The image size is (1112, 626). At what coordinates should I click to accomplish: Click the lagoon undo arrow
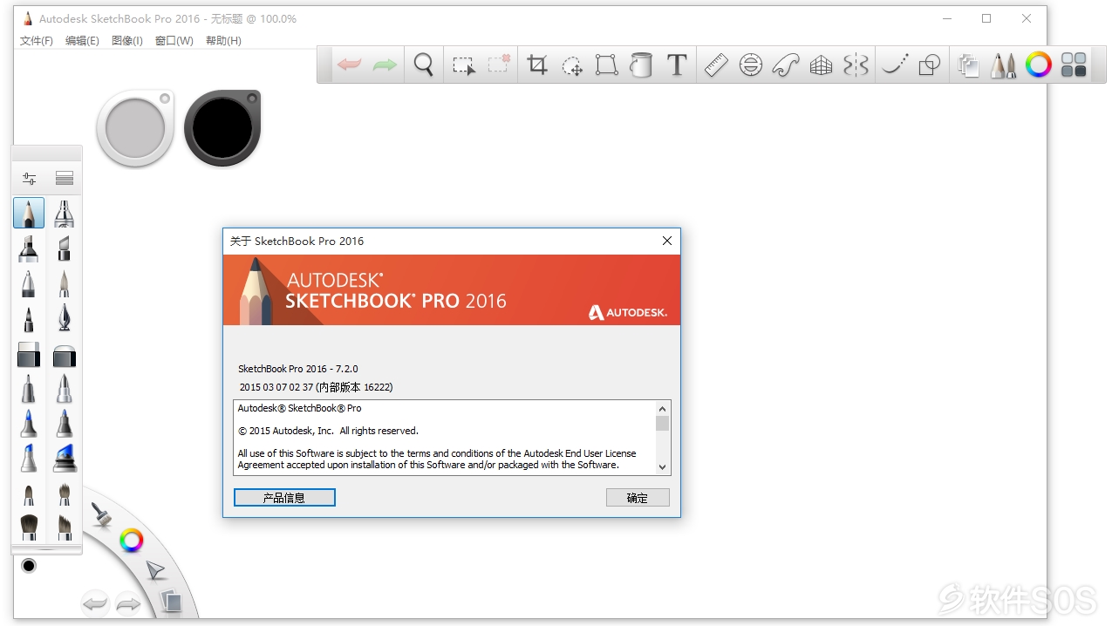pos(94,603)
